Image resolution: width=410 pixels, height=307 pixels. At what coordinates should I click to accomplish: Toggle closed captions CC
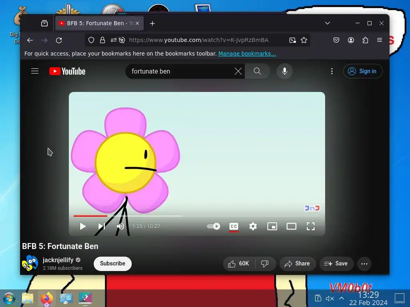click(x=233, y=226)
